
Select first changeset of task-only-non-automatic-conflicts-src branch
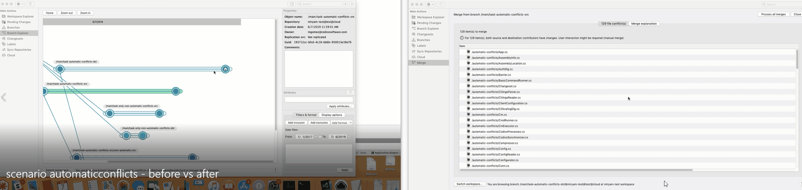point(110,114)
